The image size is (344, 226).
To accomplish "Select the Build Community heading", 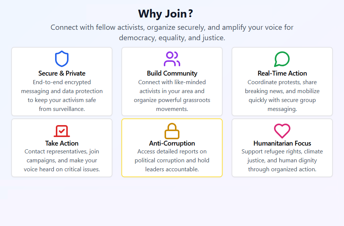I will coord(172,73).
